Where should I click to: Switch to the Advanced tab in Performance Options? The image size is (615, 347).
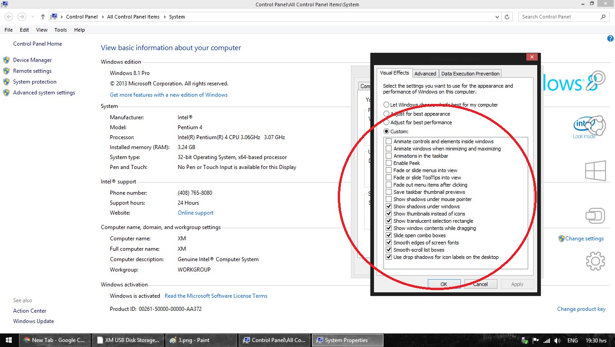(426, 74)
